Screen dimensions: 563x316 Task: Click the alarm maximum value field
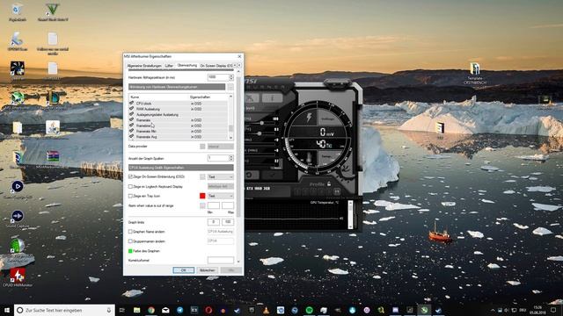click(228, 205)
